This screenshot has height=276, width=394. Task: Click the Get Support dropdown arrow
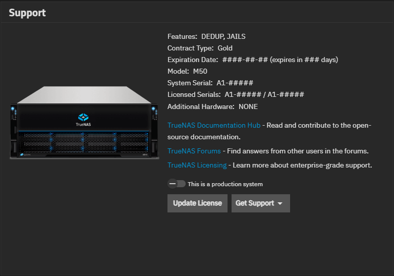point(279,204)
